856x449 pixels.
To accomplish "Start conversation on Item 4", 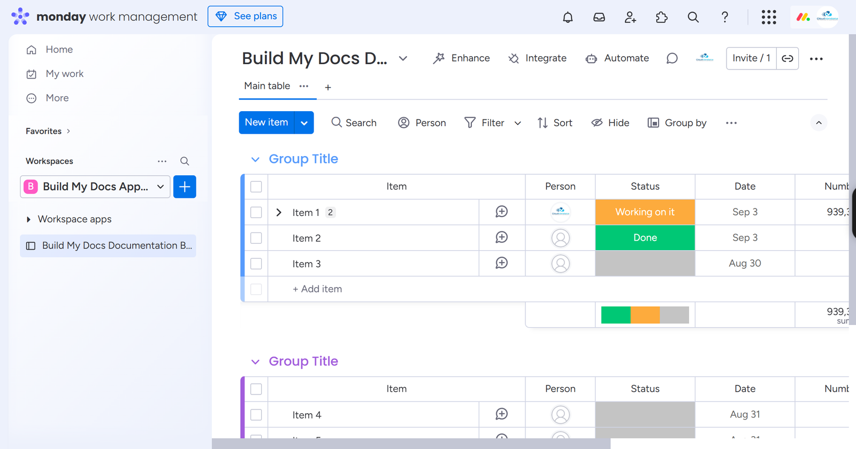I will click(502, 414).
